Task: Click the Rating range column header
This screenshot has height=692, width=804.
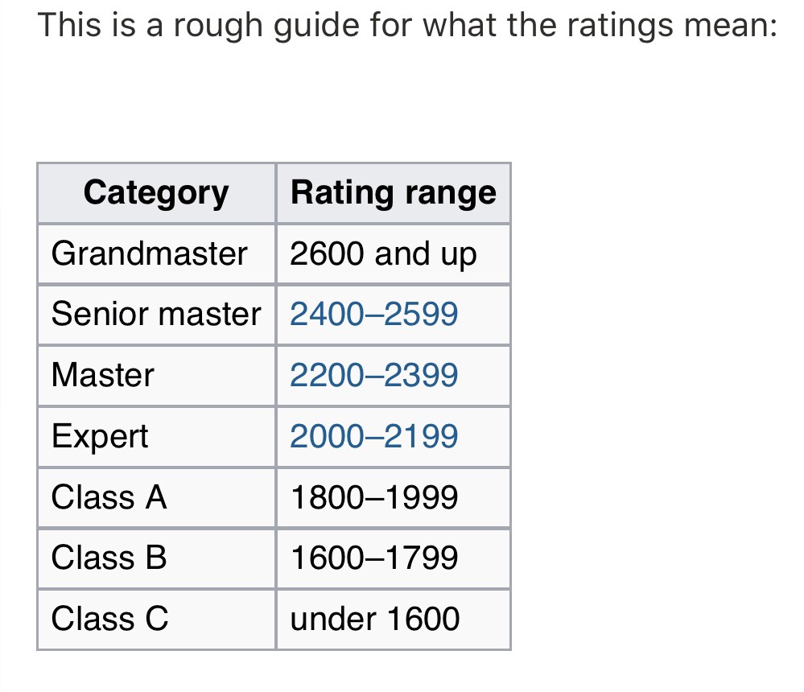Action: click(x=394, y=193)
